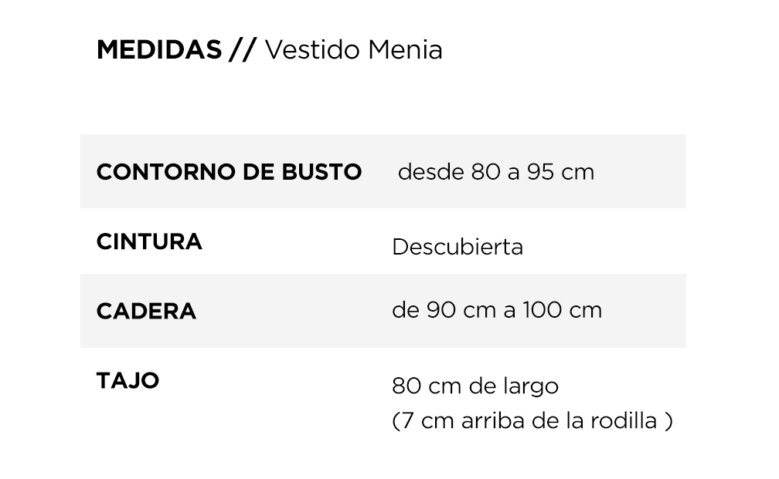Click the TAJO row label
Screen dimensions: 779x479
tap(128, 381)
